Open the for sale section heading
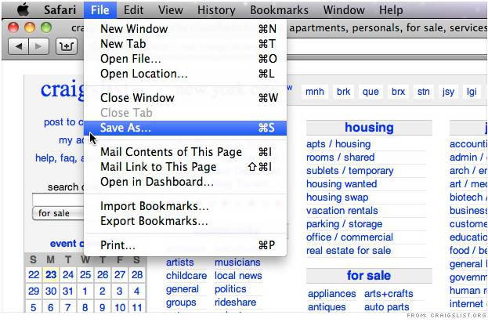This screenshot has height=326, width=488. [369, 276]
